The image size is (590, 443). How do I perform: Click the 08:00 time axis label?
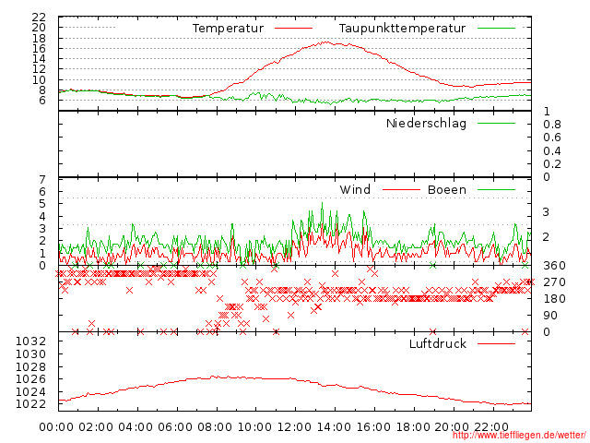click(215, 427)
